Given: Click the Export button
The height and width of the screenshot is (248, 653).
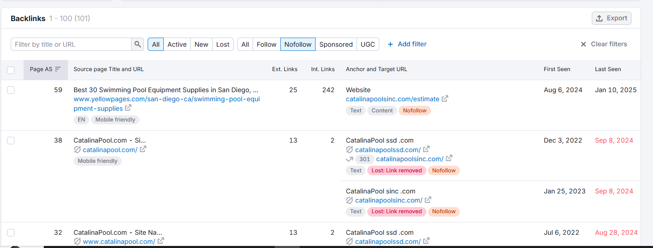Looking at the screenshot, I should click(611, 18).
